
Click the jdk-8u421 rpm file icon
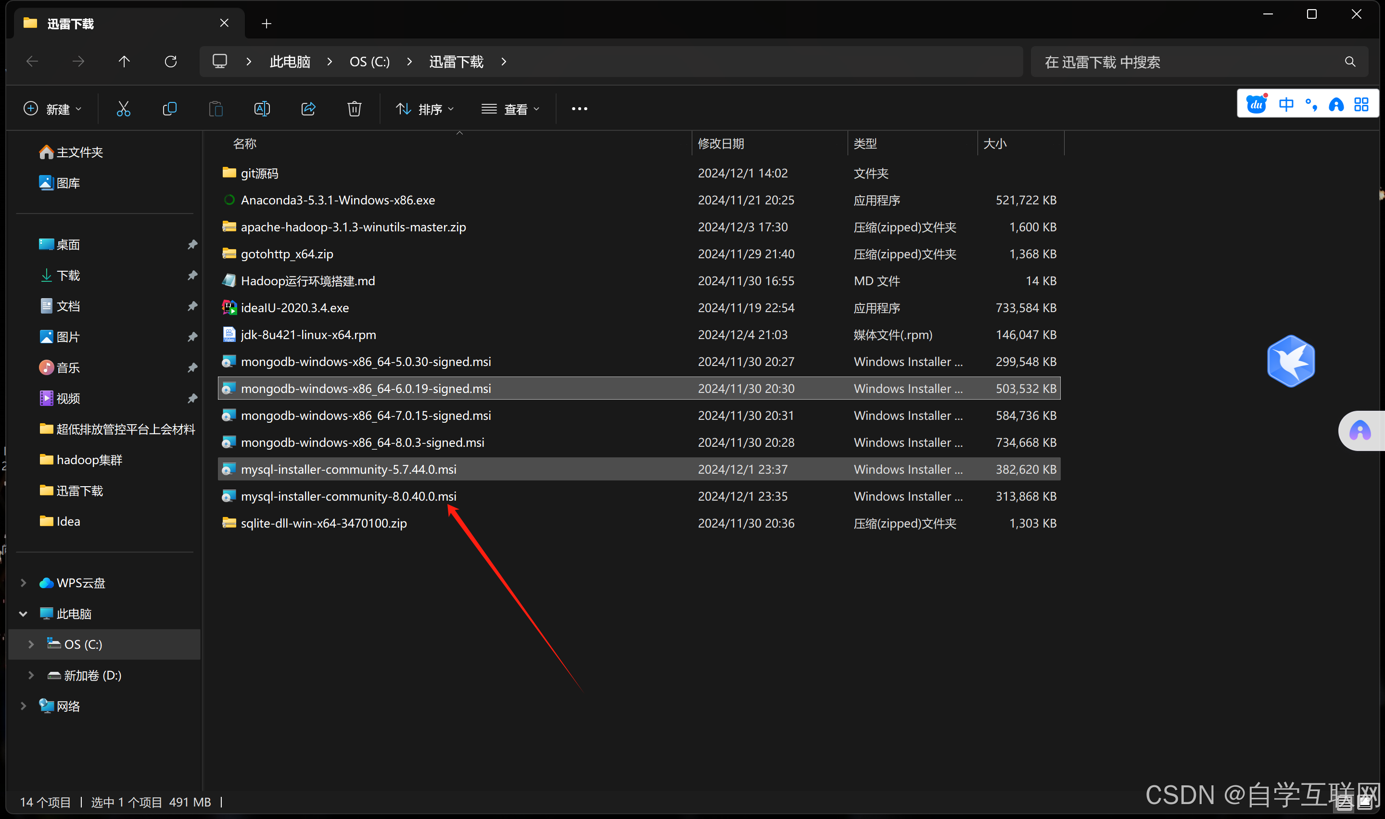coord(229,334)
